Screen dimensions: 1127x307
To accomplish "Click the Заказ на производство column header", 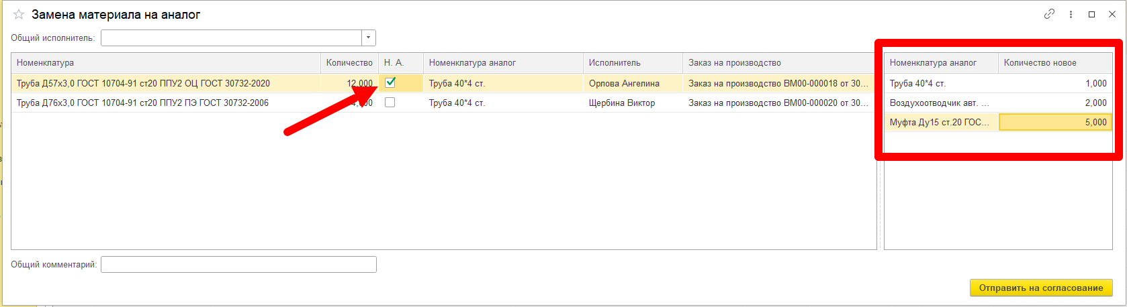I will [779, 62].
